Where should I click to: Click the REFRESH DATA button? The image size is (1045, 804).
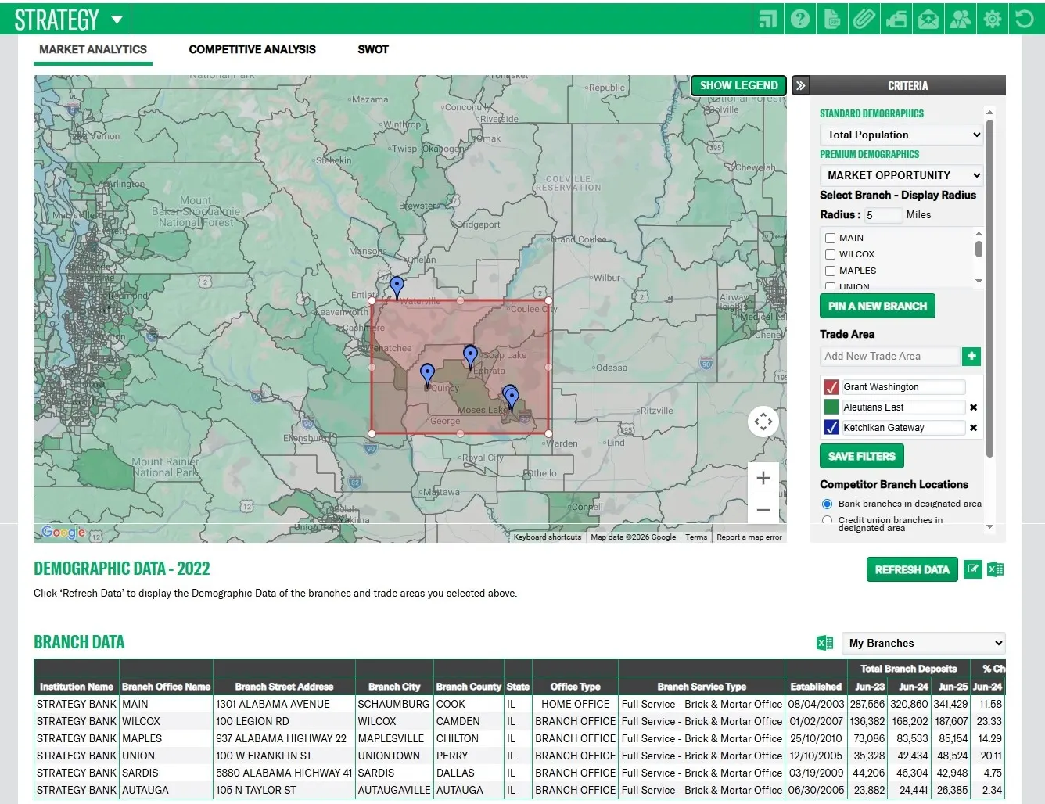point(912,569)
